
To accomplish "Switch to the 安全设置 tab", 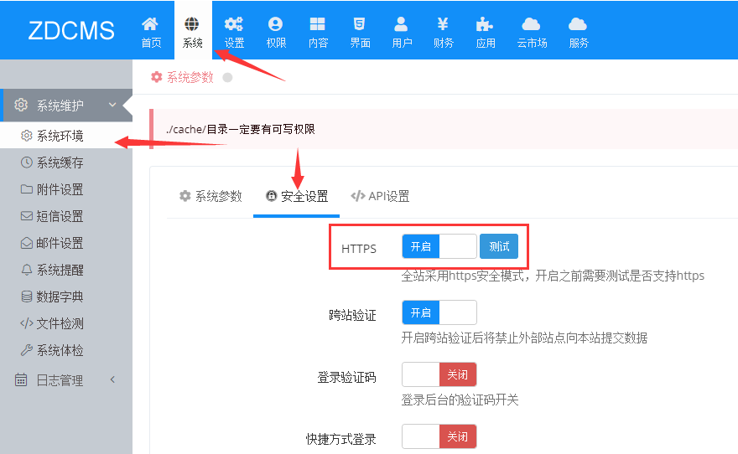I will [x=297, y=196].
